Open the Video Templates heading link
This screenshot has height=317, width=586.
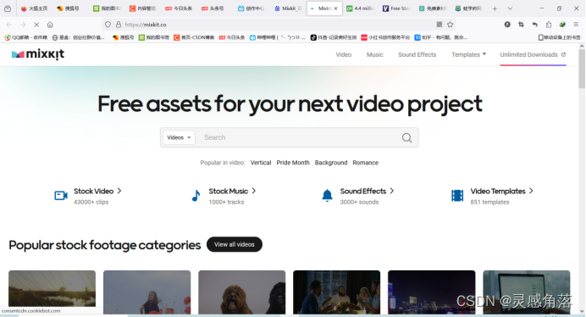tap(498, 192)
